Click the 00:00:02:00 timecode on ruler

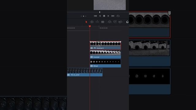[x=104, y=28]
